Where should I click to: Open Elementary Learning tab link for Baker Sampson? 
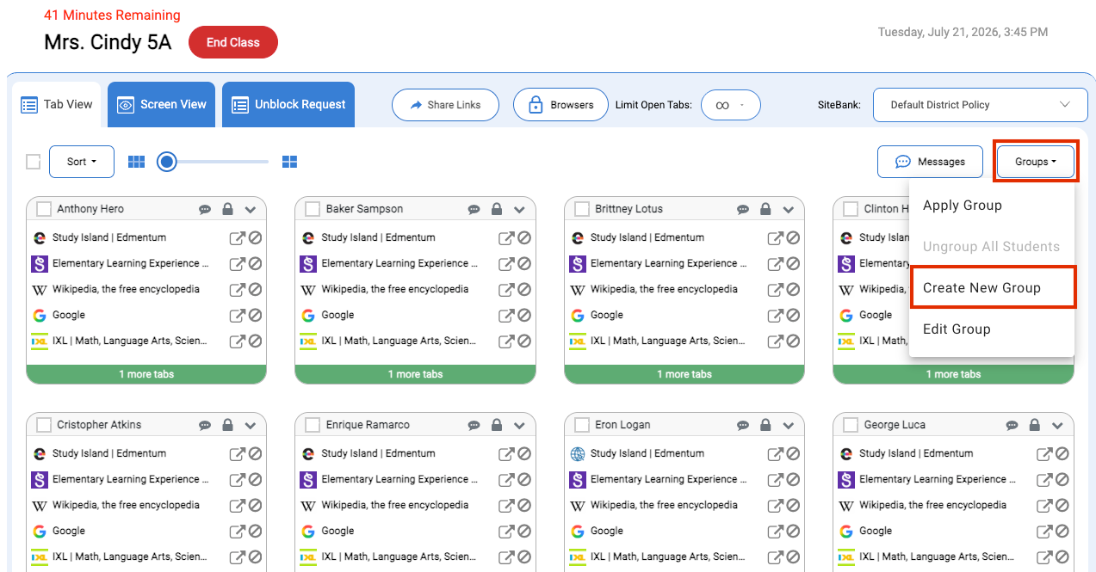point(506,264)
